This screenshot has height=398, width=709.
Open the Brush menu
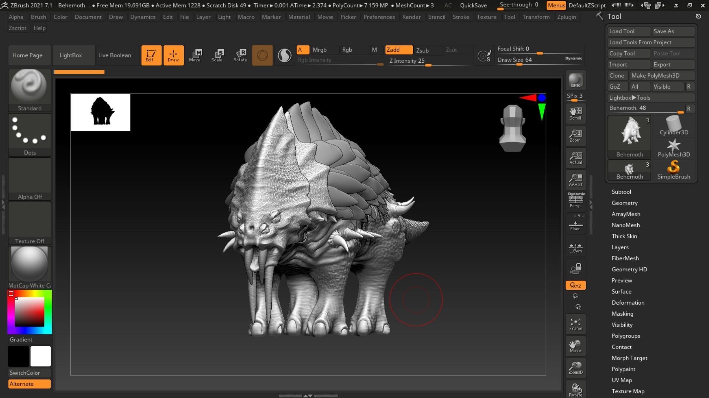(x=38, y=17)
